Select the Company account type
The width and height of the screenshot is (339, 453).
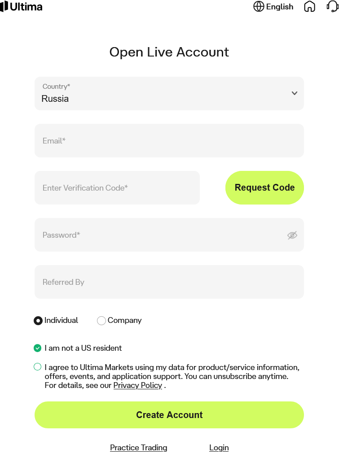pos(101,321)
